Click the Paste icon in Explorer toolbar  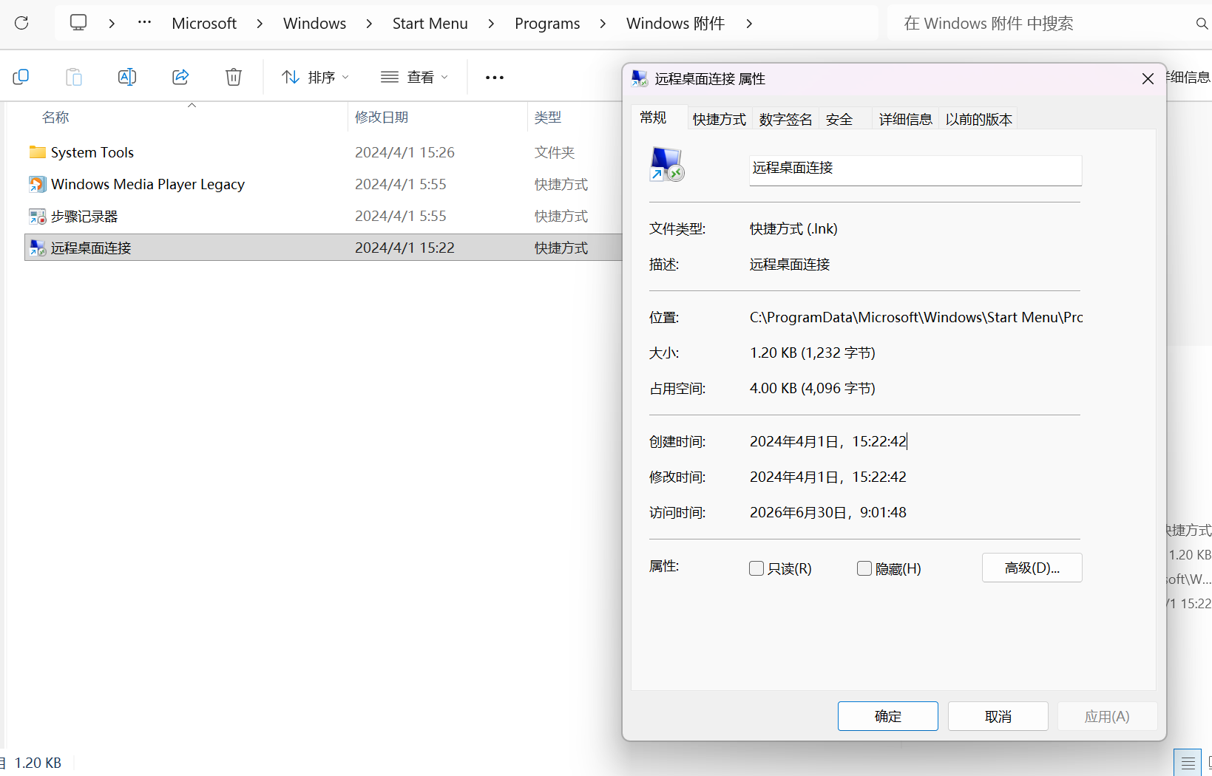[x=74, y=77]
